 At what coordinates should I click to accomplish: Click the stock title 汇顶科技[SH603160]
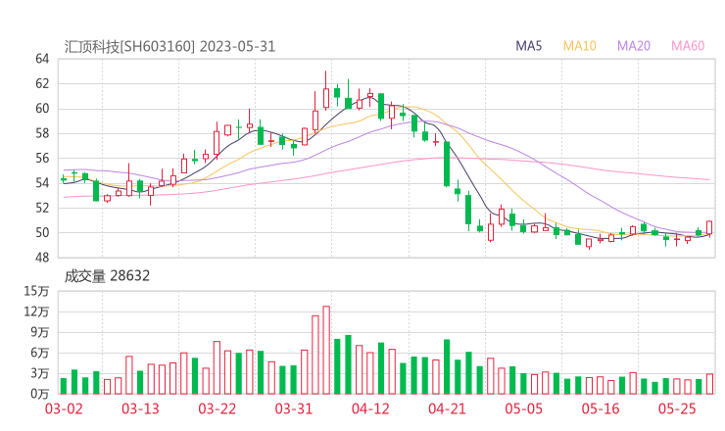tap(130, 46)
